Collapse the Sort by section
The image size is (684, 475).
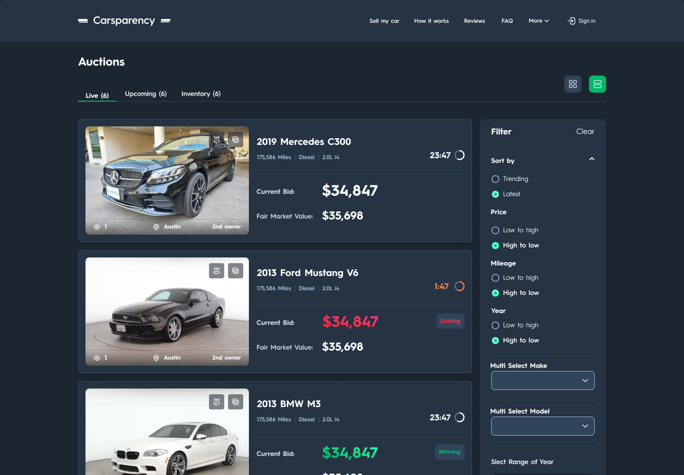pyautogui.click(x=592, y=159)
